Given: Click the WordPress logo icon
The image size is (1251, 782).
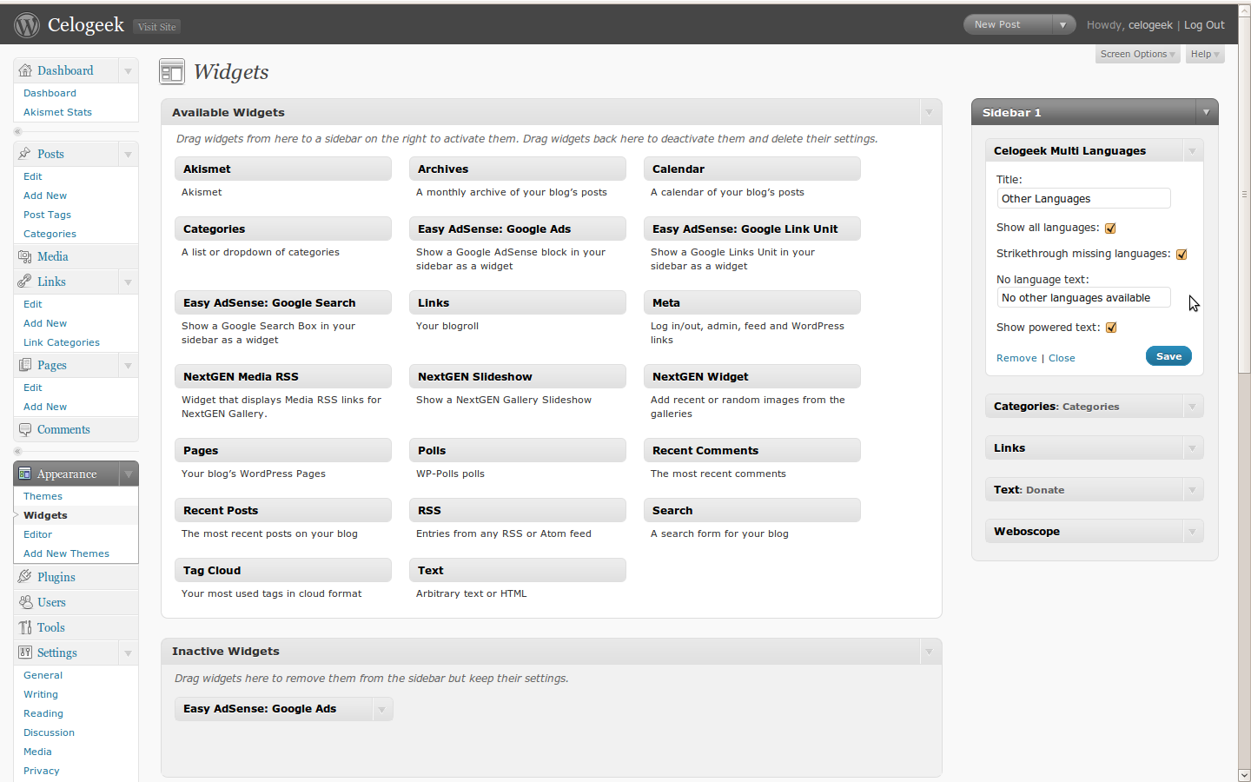Looking at the screenshot, I should [x=27, y=25].
